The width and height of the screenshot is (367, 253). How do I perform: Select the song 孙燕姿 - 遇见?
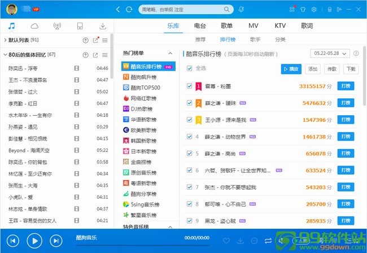[x=58, y=127]
